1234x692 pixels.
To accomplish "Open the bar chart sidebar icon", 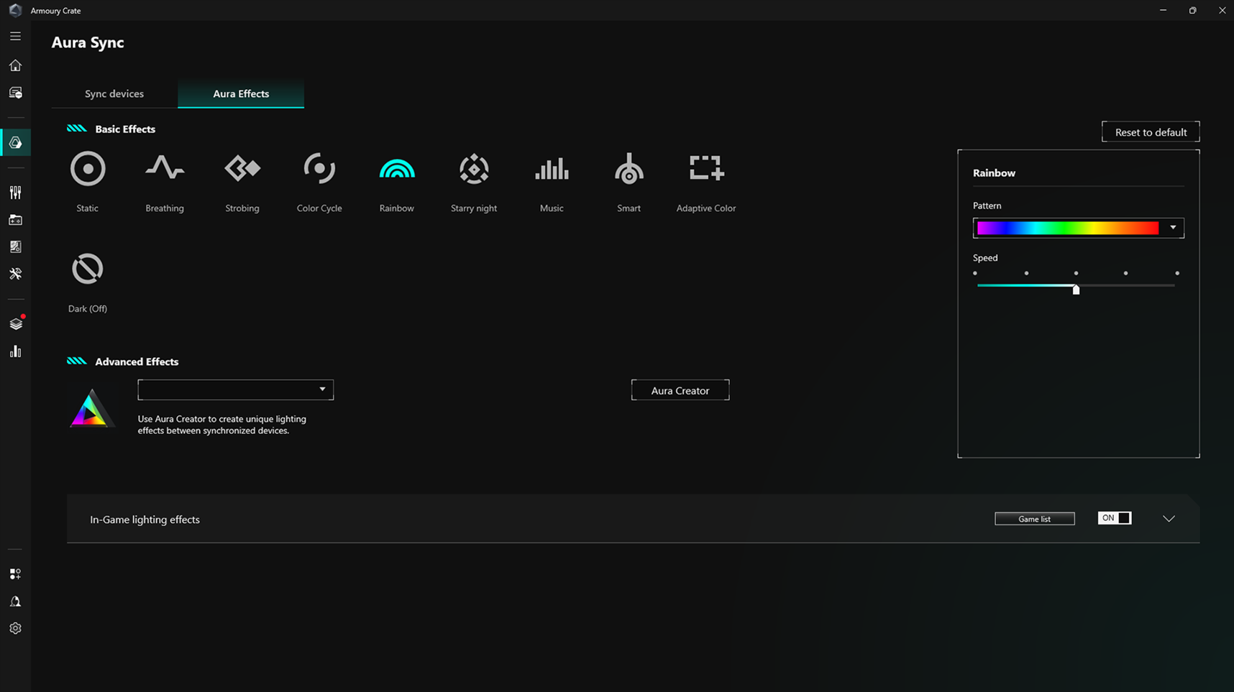I will pos(15,351).
